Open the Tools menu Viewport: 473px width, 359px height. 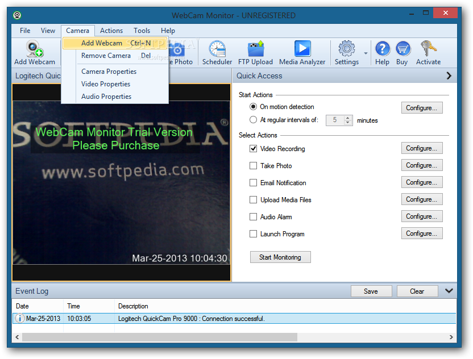[x=142, y=31]
